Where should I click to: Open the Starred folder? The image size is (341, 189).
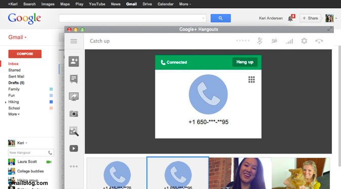[14, 70]
